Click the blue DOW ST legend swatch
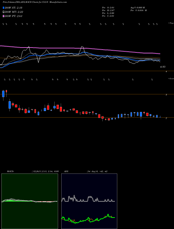The height and width of the screenshot is (229, 174). (3, 8)
